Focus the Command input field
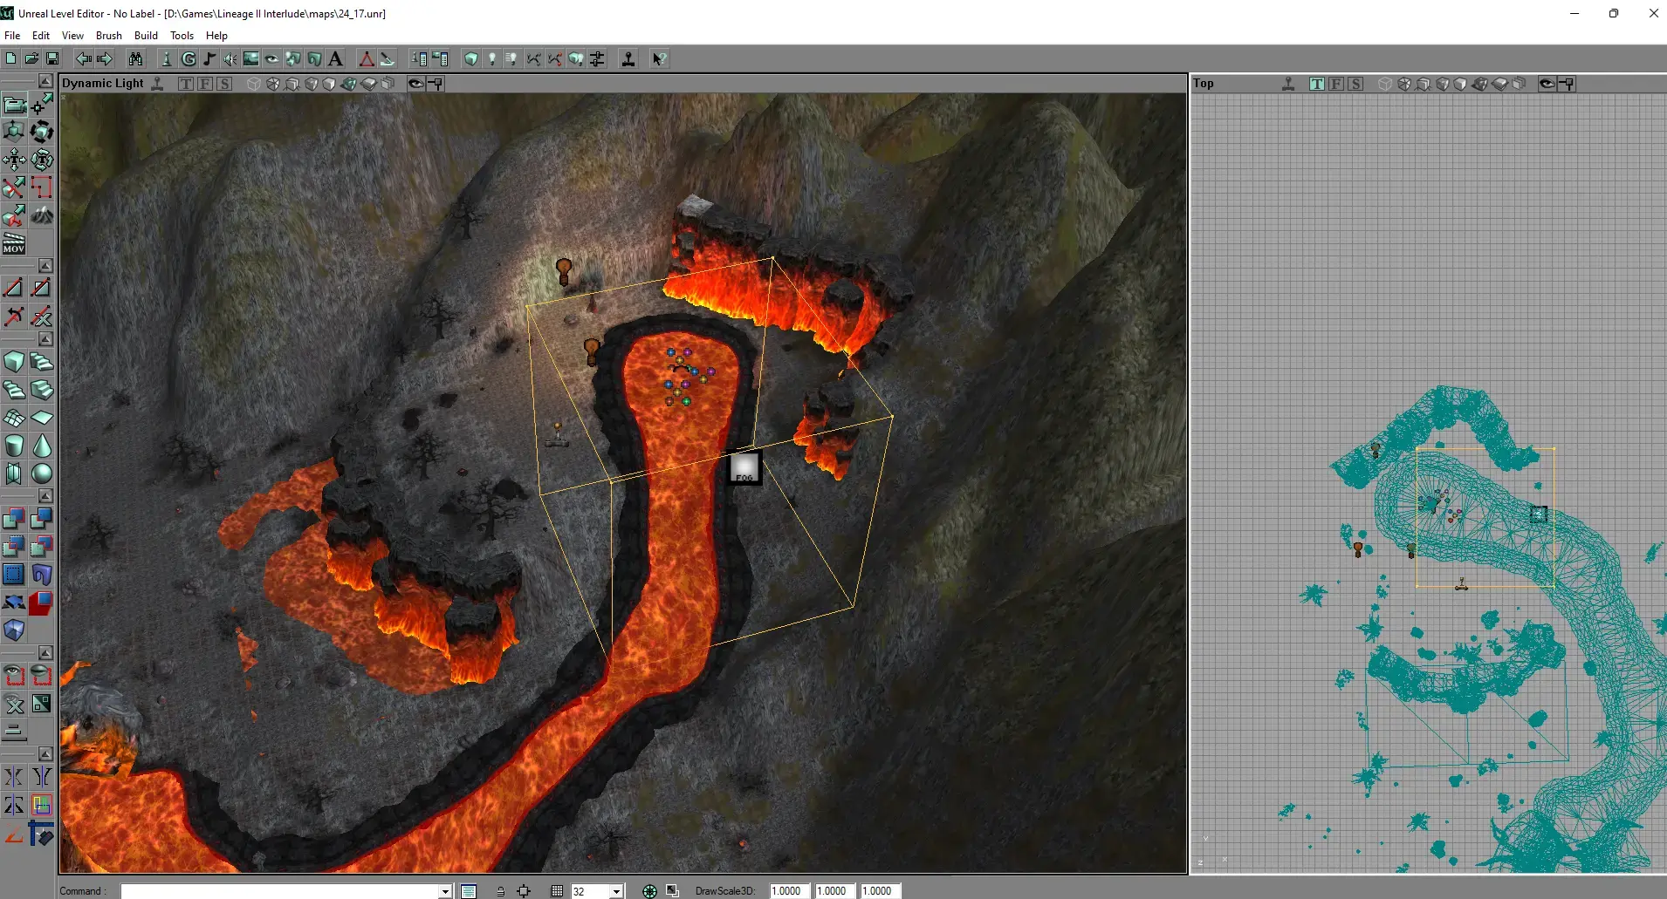 pyautogui.click(x=279, y=891)
